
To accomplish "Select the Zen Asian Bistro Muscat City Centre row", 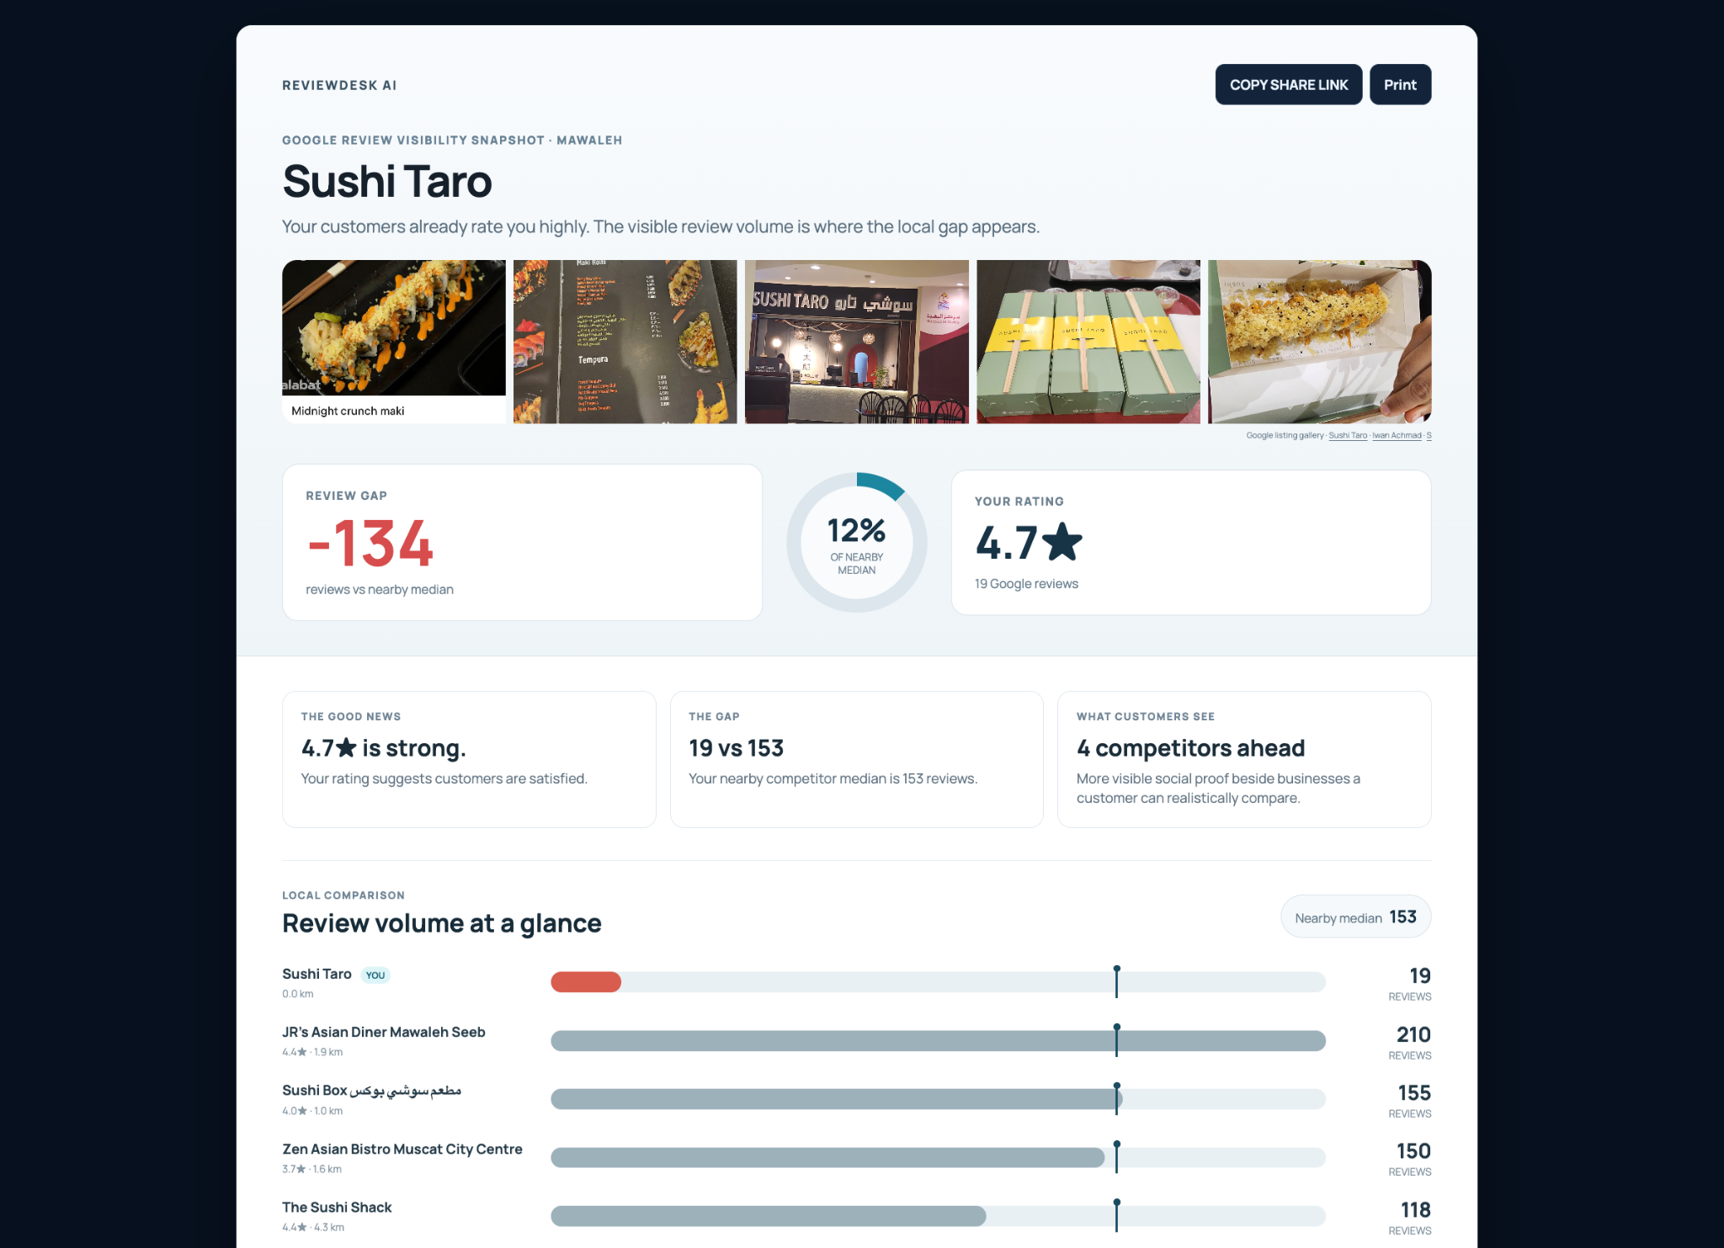I will pos(857,1158).
